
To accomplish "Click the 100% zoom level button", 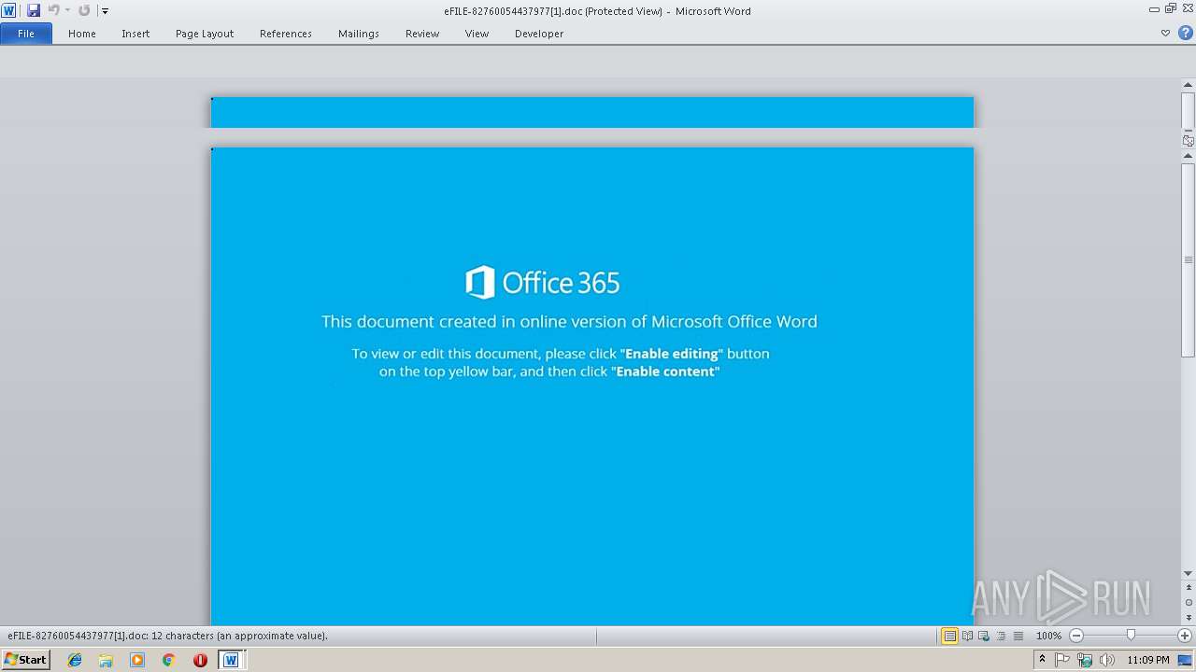I will (1048, 636).
